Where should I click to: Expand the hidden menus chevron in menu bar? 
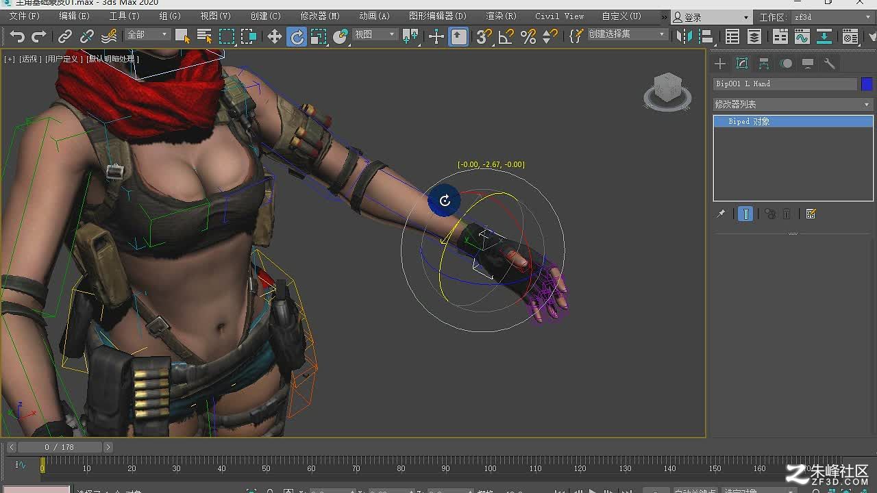pos(663,16)
